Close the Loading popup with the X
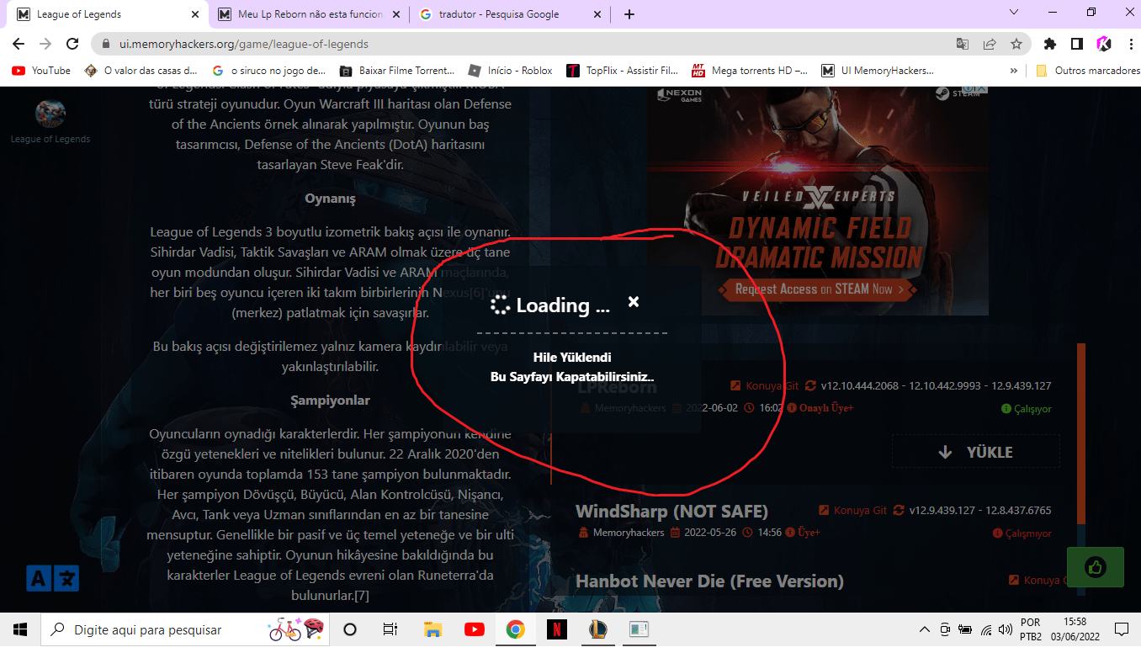1141x658 pixels. (x=634, y=301)
